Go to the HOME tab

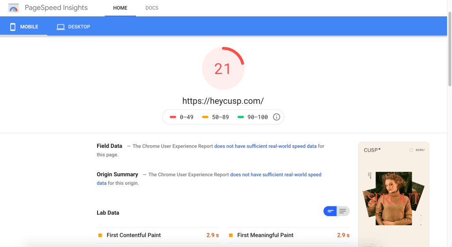[120, 8]
